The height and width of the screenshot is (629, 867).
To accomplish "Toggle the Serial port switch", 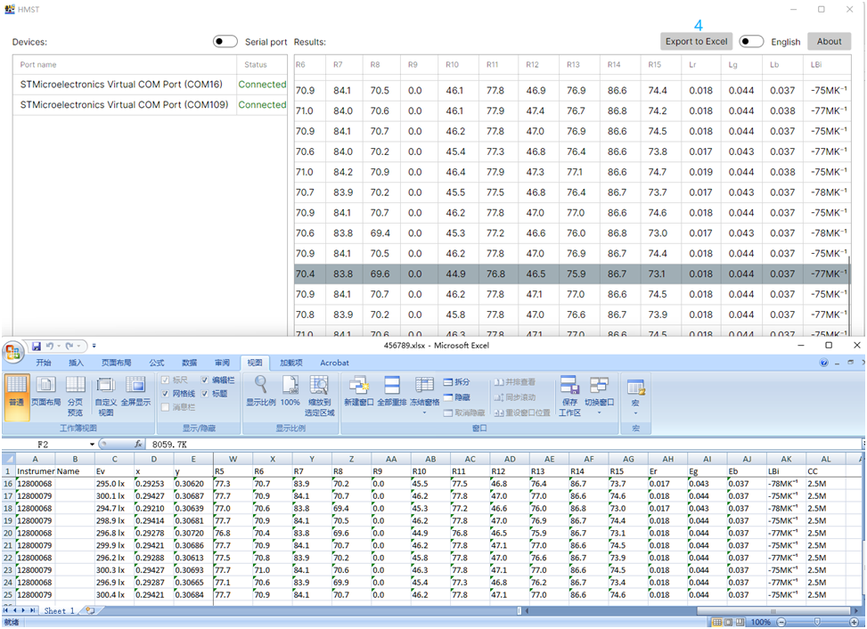I will click(225, 42).
